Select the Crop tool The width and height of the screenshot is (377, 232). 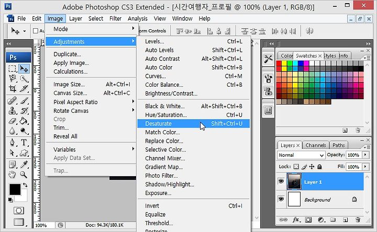click(12, 88)
